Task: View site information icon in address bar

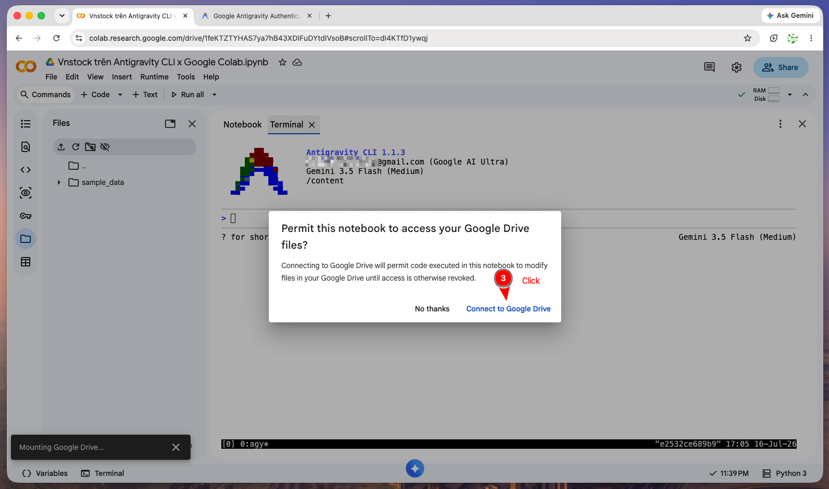Action: [79, 38]
